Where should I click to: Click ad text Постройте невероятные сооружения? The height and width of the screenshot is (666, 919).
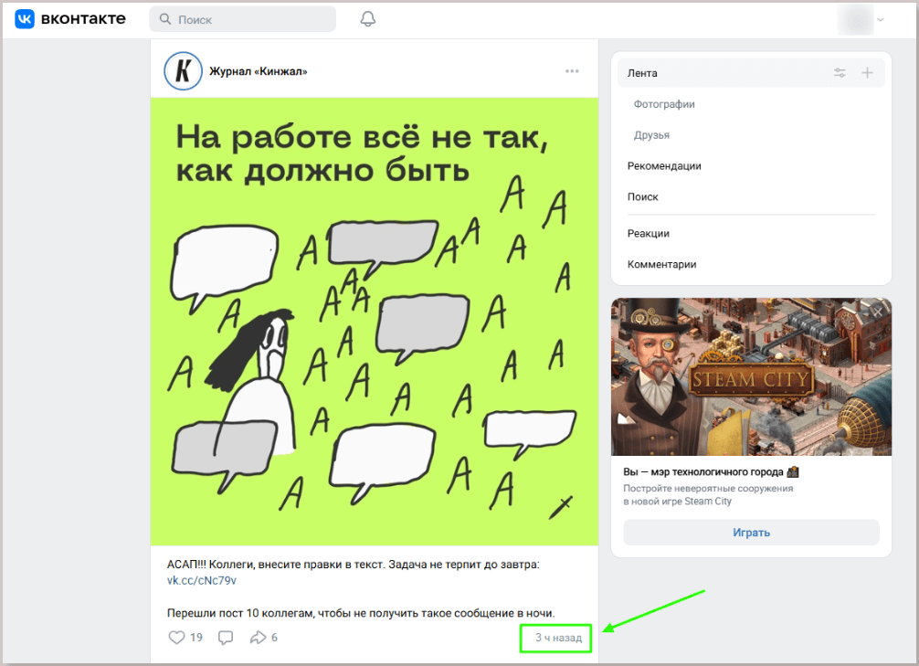708,489
